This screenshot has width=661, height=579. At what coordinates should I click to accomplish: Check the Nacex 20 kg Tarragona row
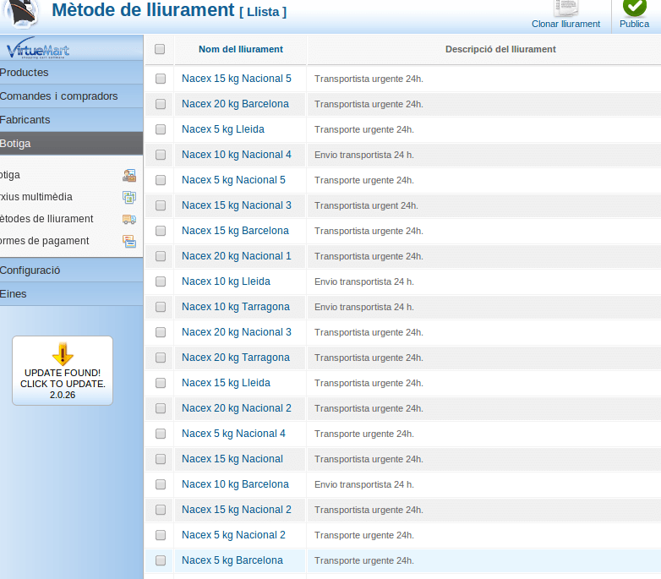click(161, 358)
